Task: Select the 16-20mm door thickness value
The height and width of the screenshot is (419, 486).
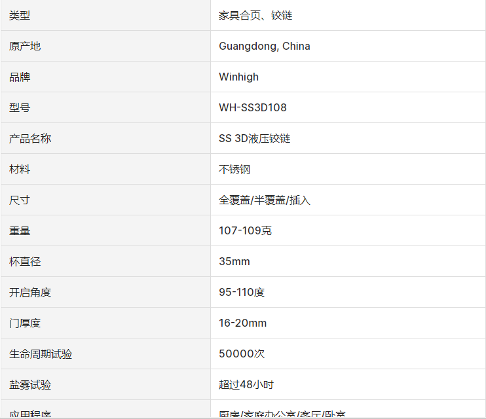Action: pyautogui.click(x=243, y=323)
